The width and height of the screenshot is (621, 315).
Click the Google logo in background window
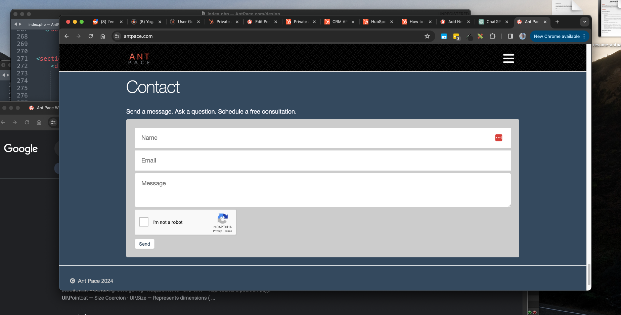[x=21, y=148]
